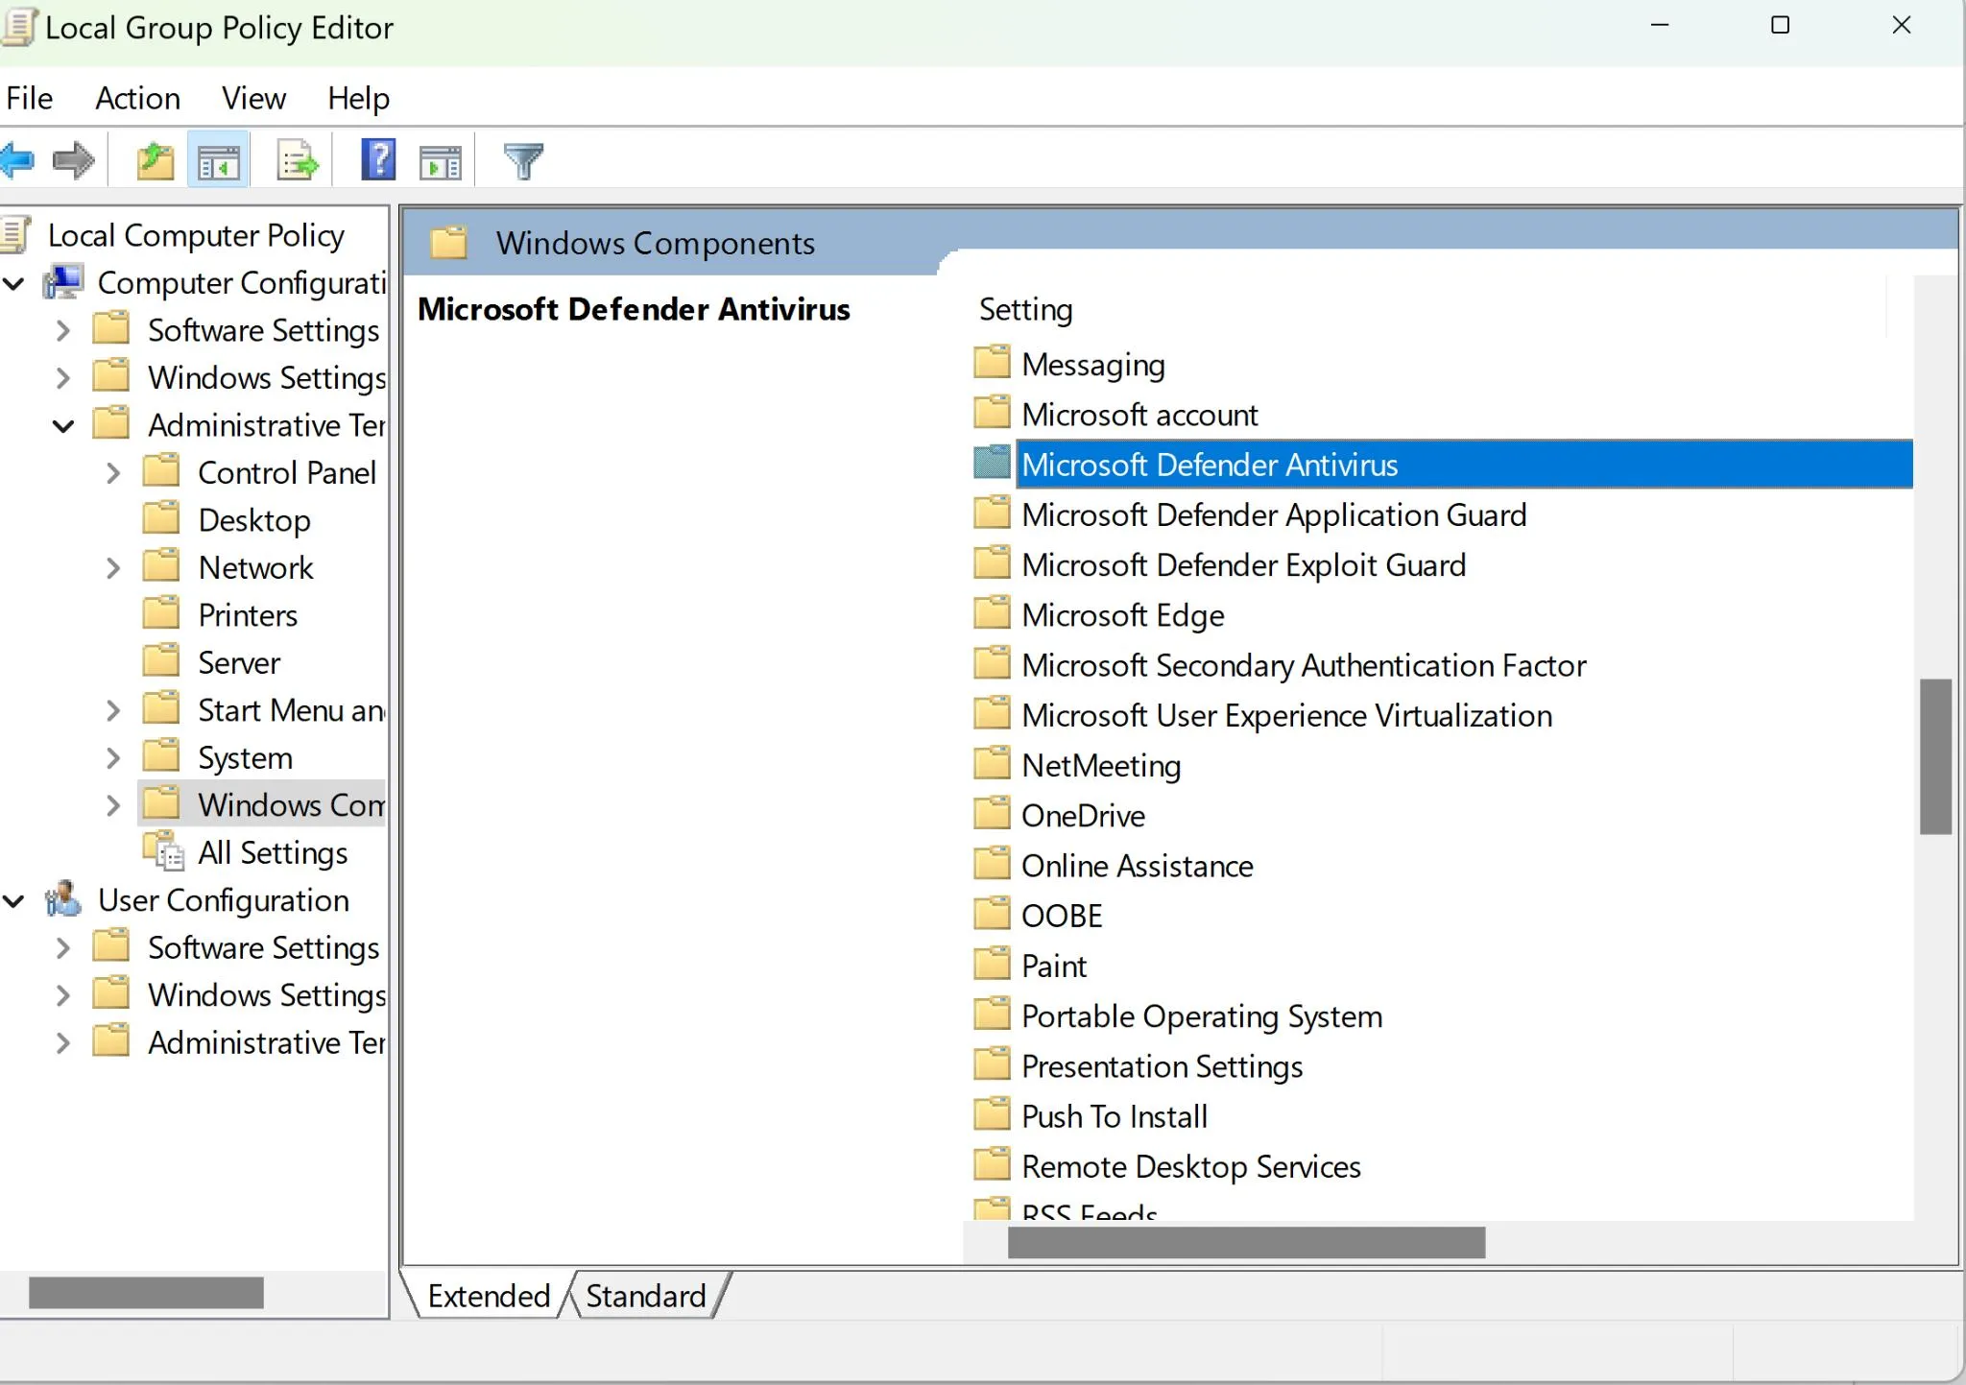Open the View menu

pyautogui.click(x=252, y=98)
